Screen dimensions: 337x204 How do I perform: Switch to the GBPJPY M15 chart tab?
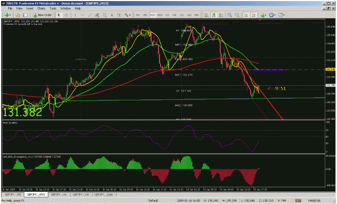tap(36, 194)
